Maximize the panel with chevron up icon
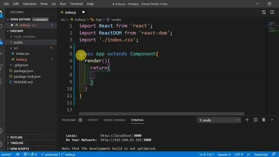This screenshot has height=157, width=279. tap(272, 120)
